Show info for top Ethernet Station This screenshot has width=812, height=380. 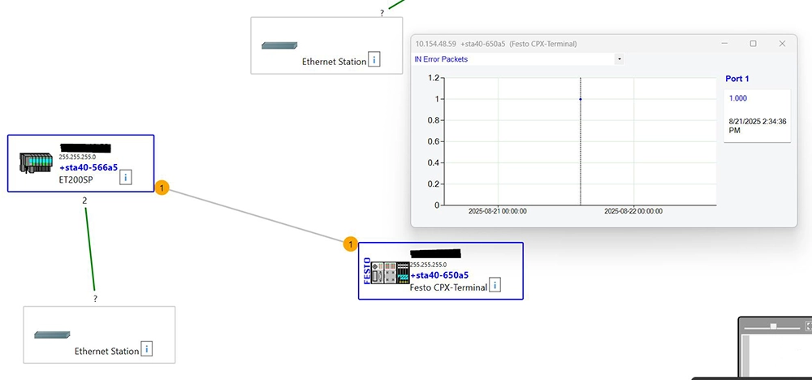click(x=374, y=59)
